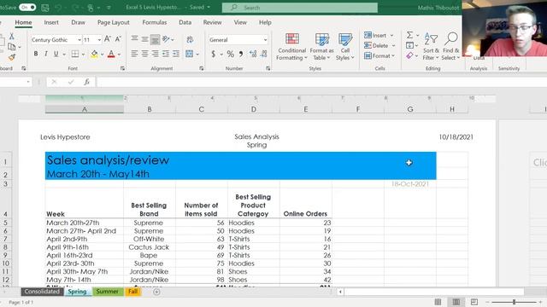Toggle Underline formatting
Viewport: 547px width, 307px height.
point(56,54)
